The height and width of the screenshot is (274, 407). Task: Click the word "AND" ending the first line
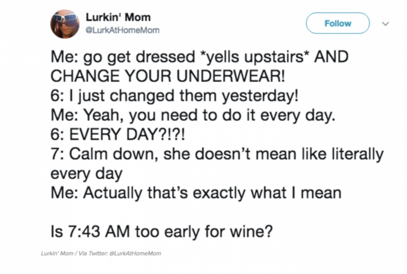pos(331,57)
